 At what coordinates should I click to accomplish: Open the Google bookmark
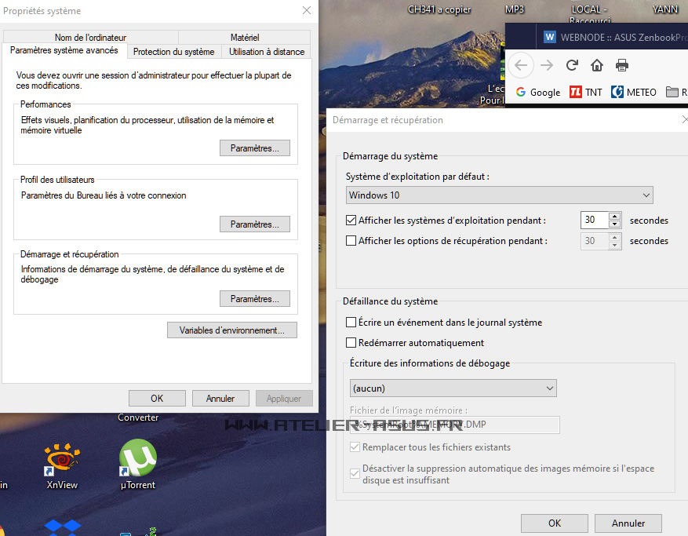538,92
